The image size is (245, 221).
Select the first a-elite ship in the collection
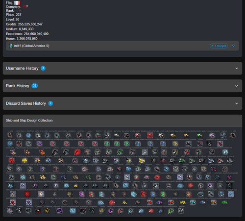10,135
